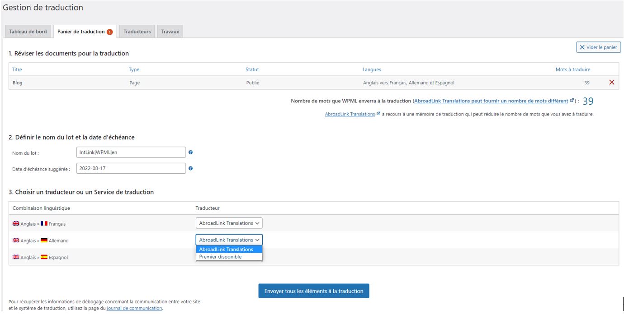Click the Nom du lot input field

point(131,152)
